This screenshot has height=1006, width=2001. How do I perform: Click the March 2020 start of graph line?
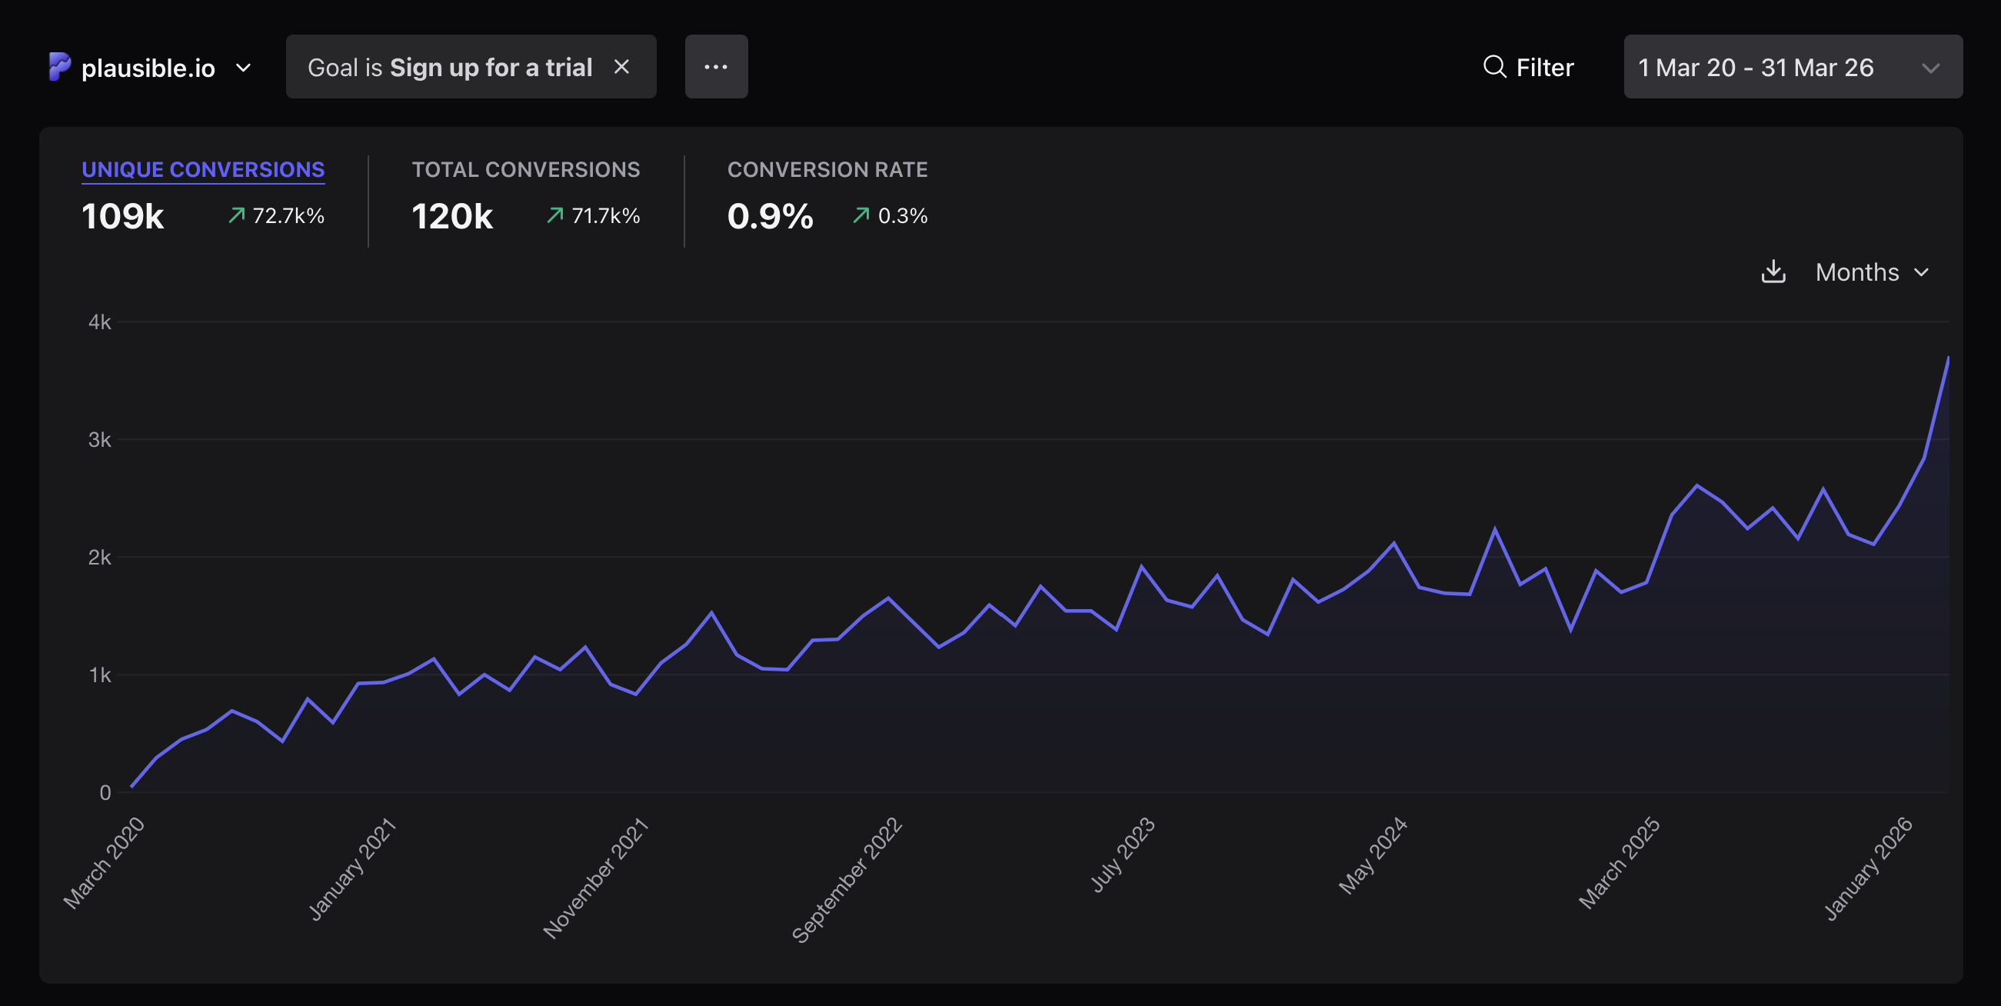[132, 786]
